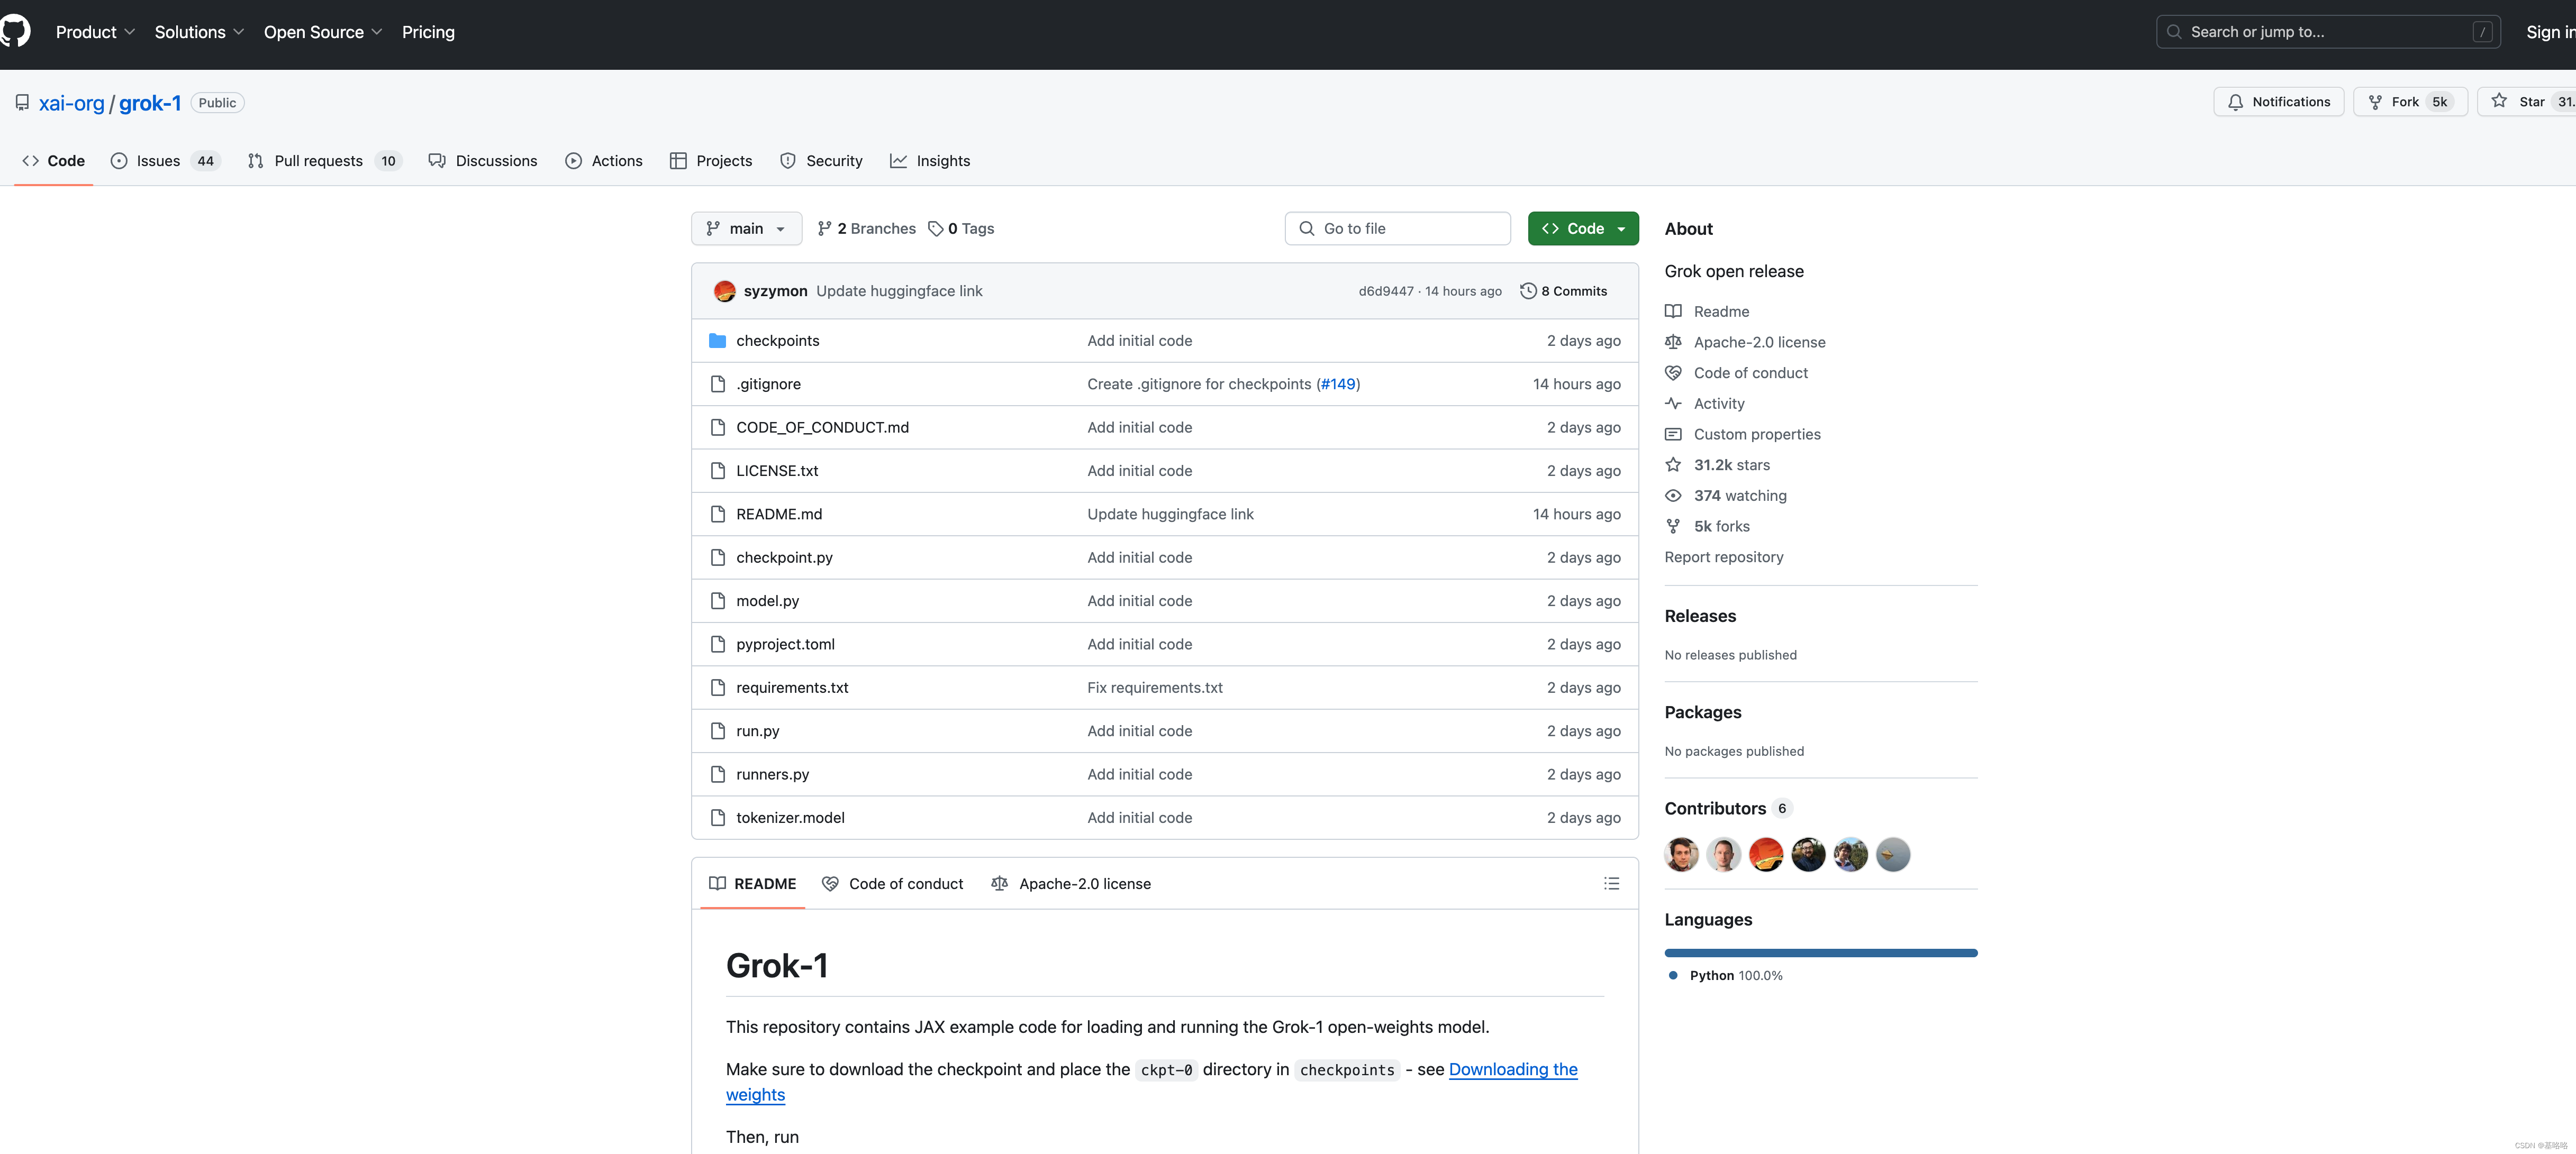Open commit hash d6d9447
Viewport: 2576px width, 1154px height.
(x=1386, y=291)
